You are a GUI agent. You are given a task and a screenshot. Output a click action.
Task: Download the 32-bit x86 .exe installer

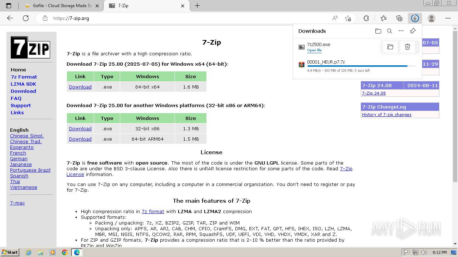pyautogui.click(x=80, y=128)
